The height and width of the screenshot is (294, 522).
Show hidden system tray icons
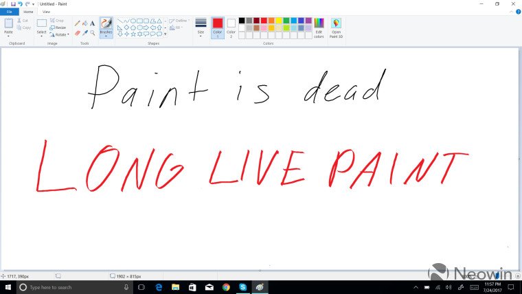(416, 287)
